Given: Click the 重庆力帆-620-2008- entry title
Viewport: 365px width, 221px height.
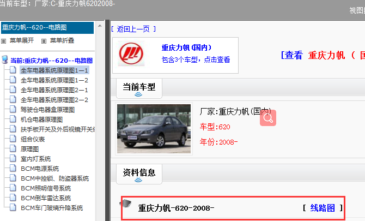Looking at the screenshot, I should tap(176, 208).
